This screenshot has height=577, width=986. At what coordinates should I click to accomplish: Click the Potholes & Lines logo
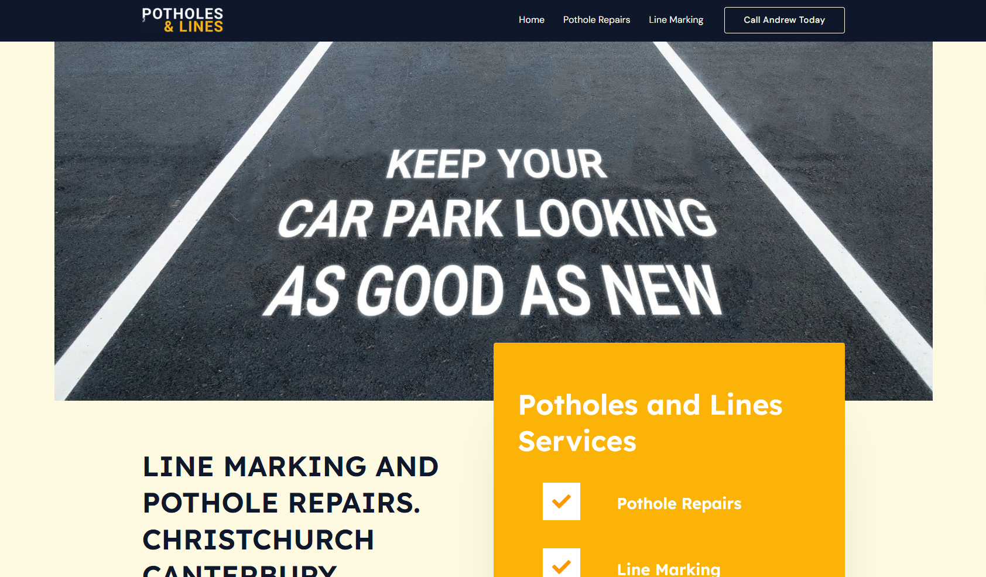coord(183,20)
